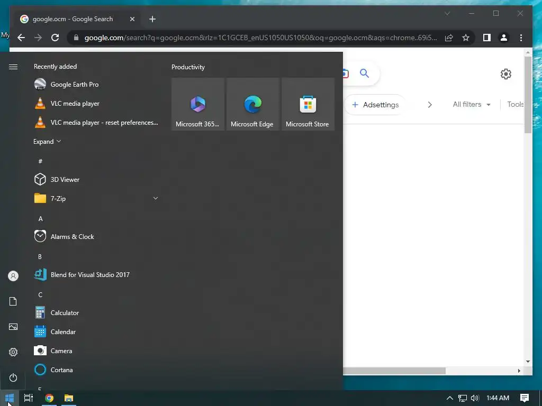This screenshot has height=406, width=542.
Task: Open Documents from Start sidebar
Action: (x=13, y=301)
